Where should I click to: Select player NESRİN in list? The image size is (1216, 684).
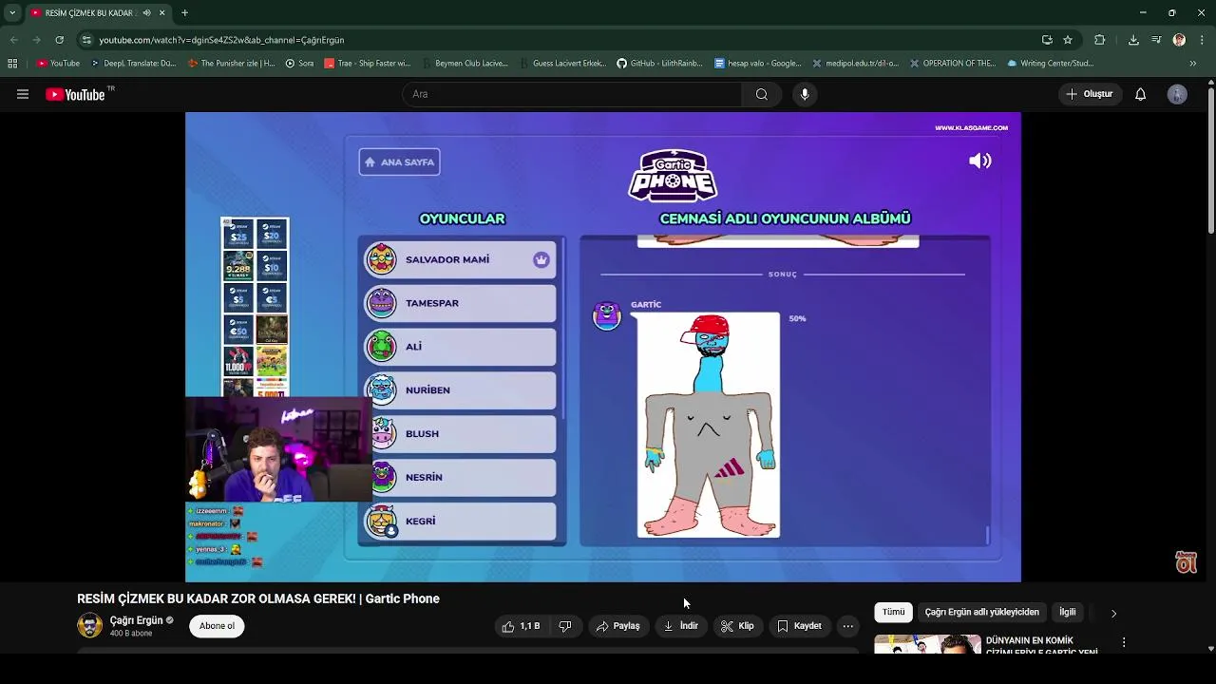click(x=460, y=478)
